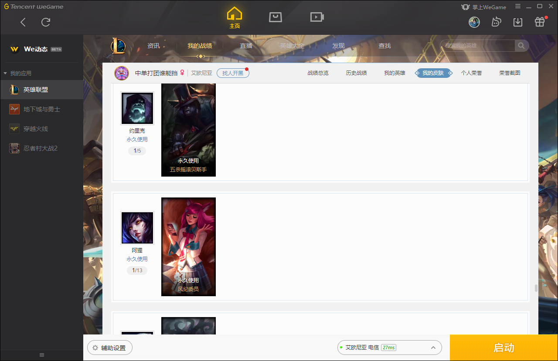Image resolution: width=558 pixels, height=361 pixels.
Task: Click the 约里克 champion portrait
Action: click(137, 108)
